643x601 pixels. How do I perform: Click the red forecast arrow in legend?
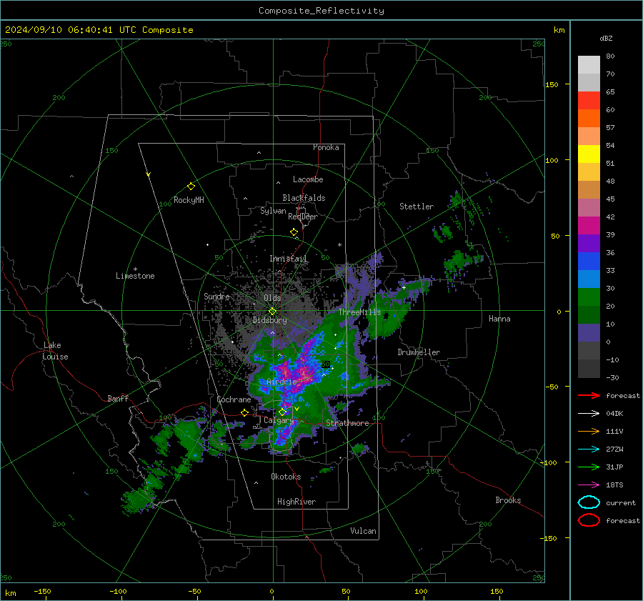[x=589, y=395]
